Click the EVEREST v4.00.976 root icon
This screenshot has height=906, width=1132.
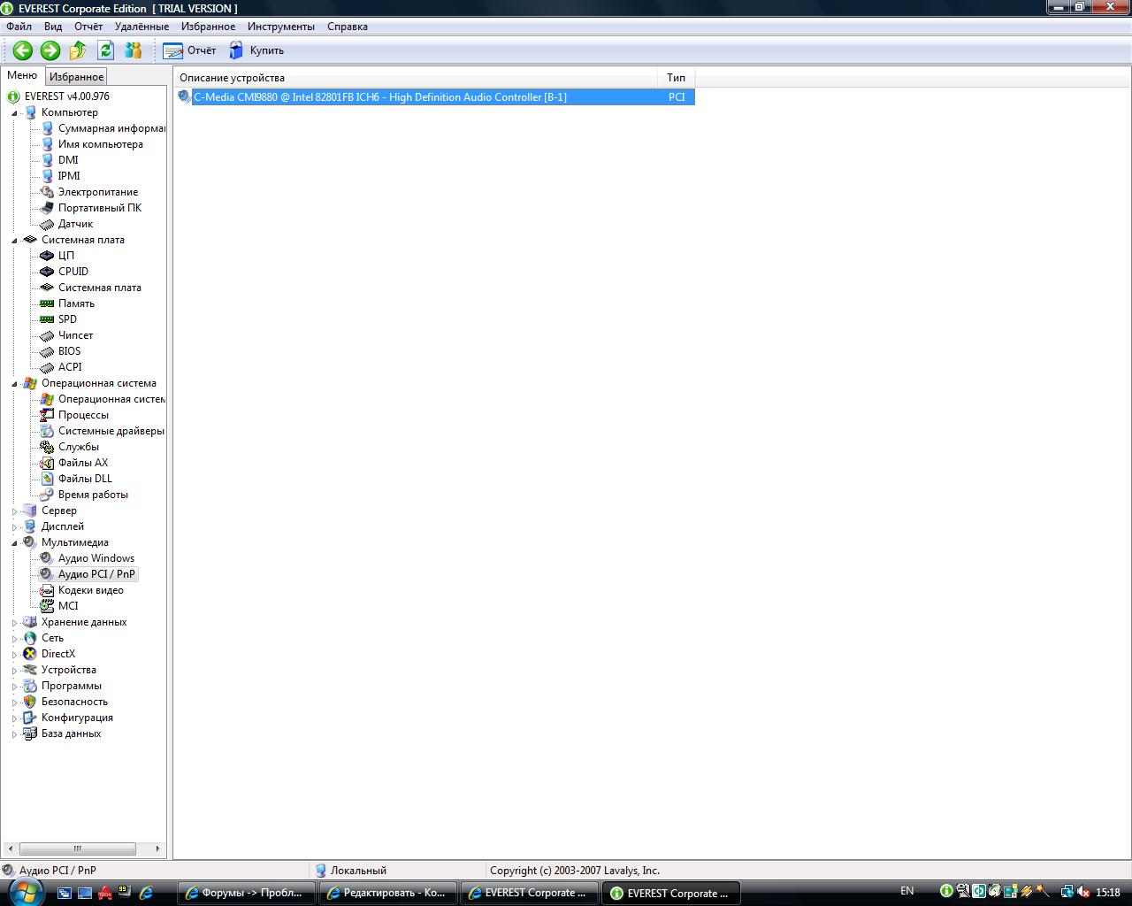13,96
